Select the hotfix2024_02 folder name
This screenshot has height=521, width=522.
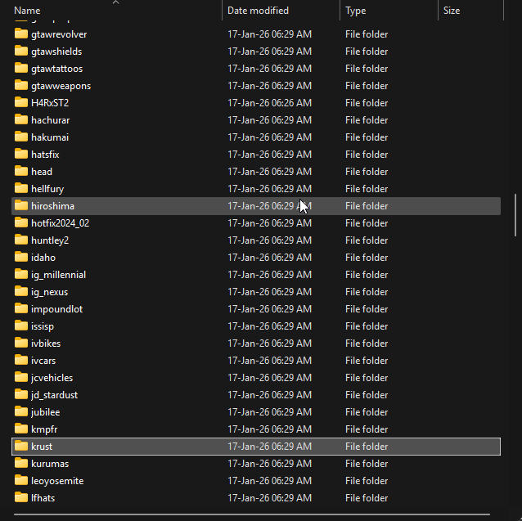(61, 223)
